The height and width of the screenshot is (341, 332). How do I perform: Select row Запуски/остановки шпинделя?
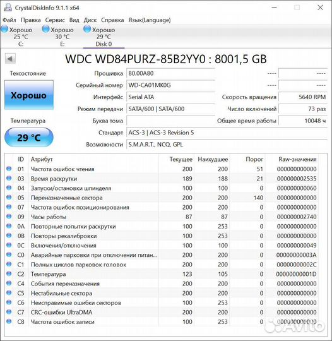[162, 188]
